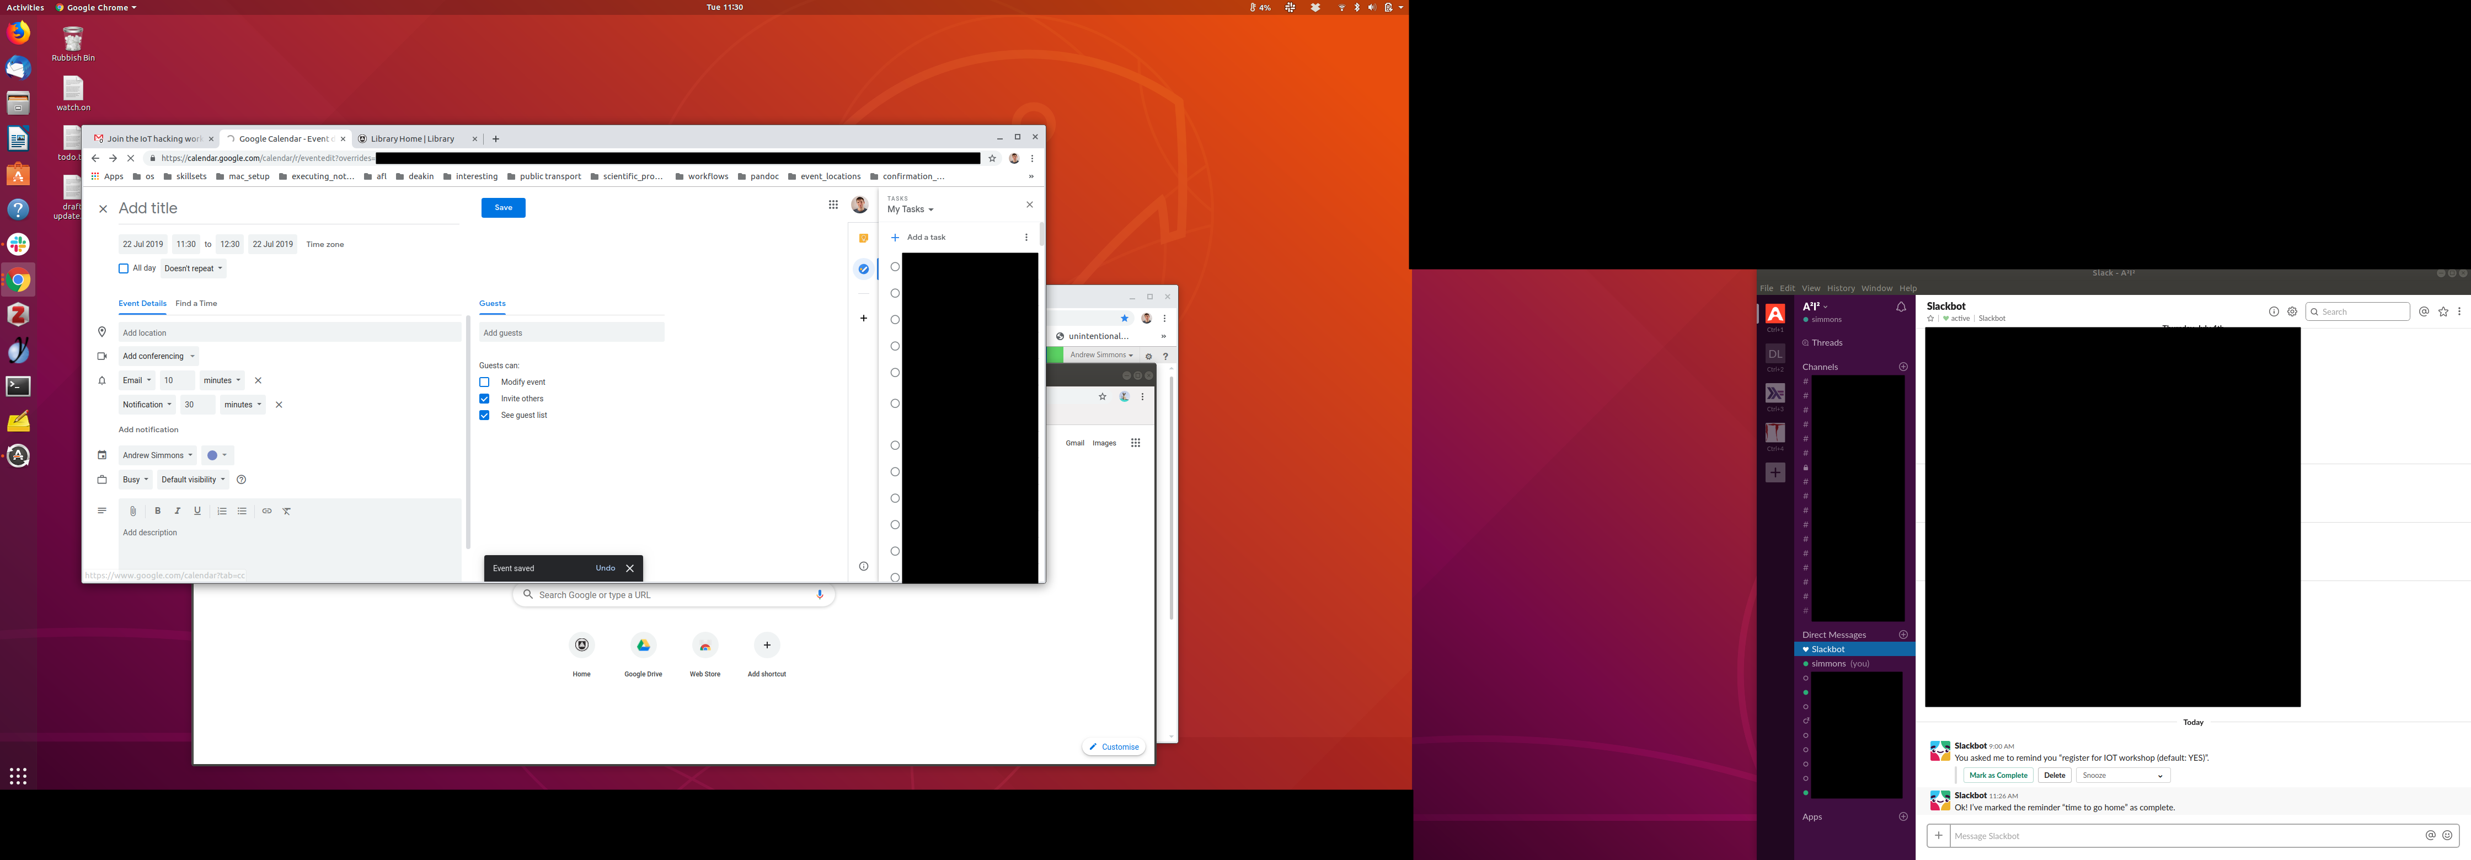Uncheck Invite others permission
The image size is (2471, 860).
[484, 399]
